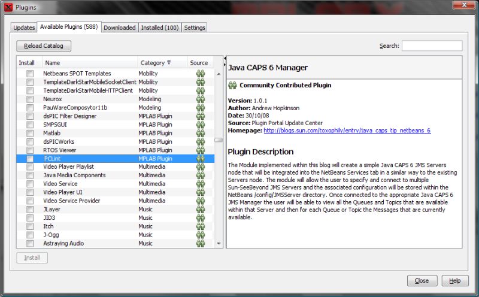This screenshot has width=479, height=297.
Task: Open the Installed (100) tab
Action: [160, 28]
